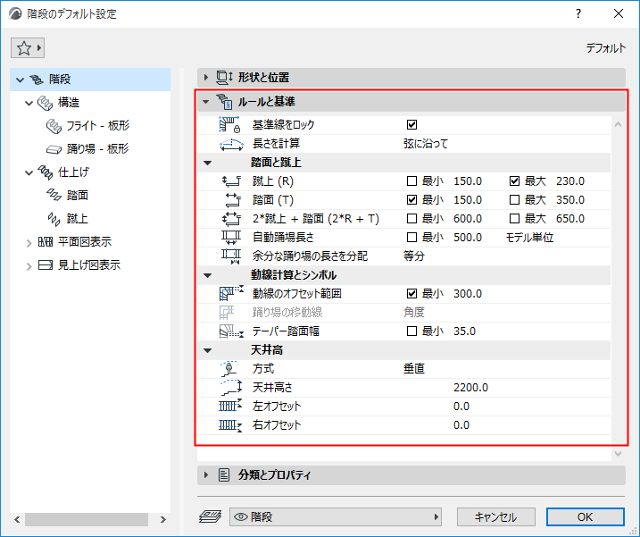Click the 見上げ図表示 ceiling plan icon

[x=46, y=265]
